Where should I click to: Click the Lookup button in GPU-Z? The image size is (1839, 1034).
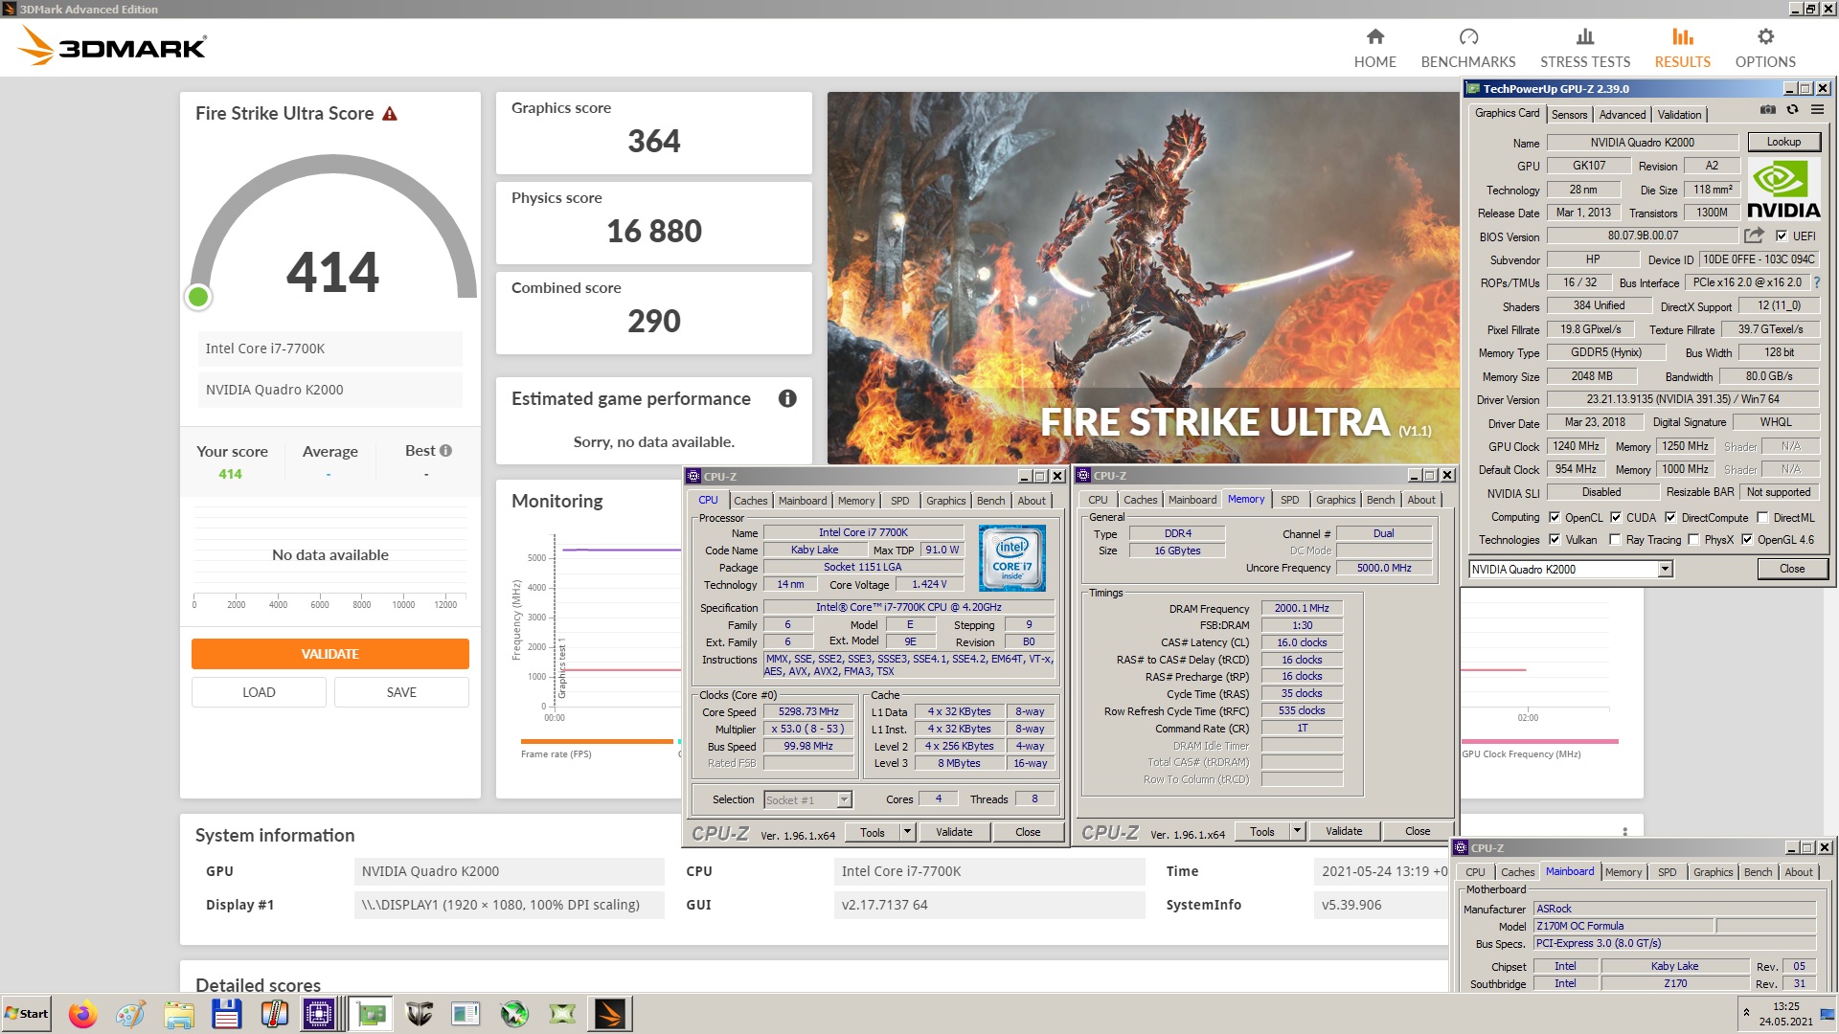1782,142
